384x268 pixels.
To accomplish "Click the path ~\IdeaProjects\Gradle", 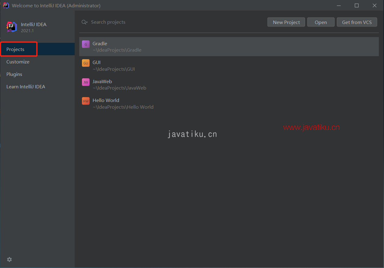I will point(117,50).
